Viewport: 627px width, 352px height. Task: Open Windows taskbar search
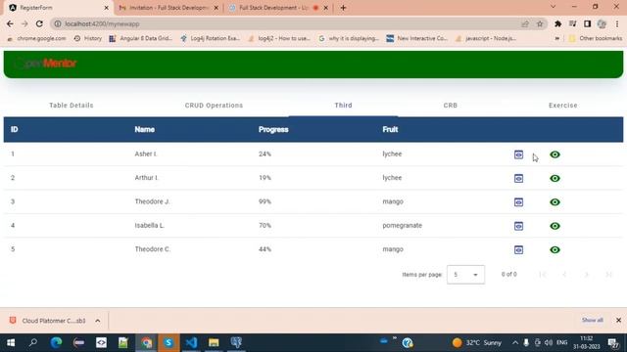[x=33, y=342]
